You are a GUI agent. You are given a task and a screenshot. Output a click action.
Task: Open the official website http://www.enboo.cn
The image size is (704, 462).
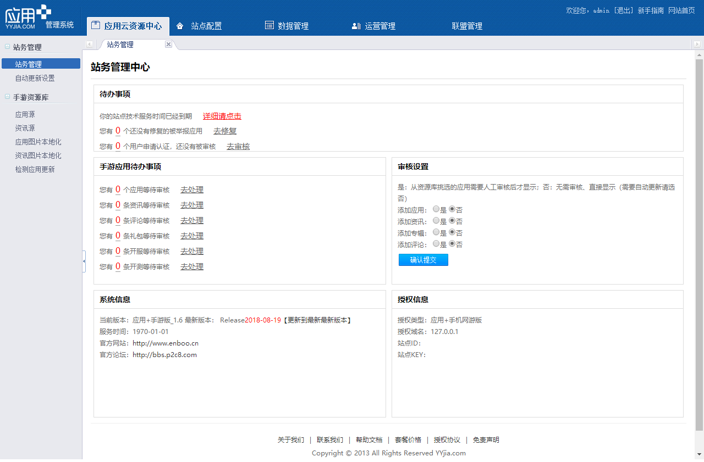[166, 343]
